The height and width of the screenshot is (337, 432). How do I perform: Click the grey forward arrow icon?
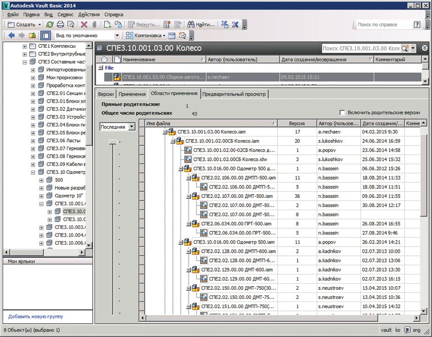[x=22, y=35]
